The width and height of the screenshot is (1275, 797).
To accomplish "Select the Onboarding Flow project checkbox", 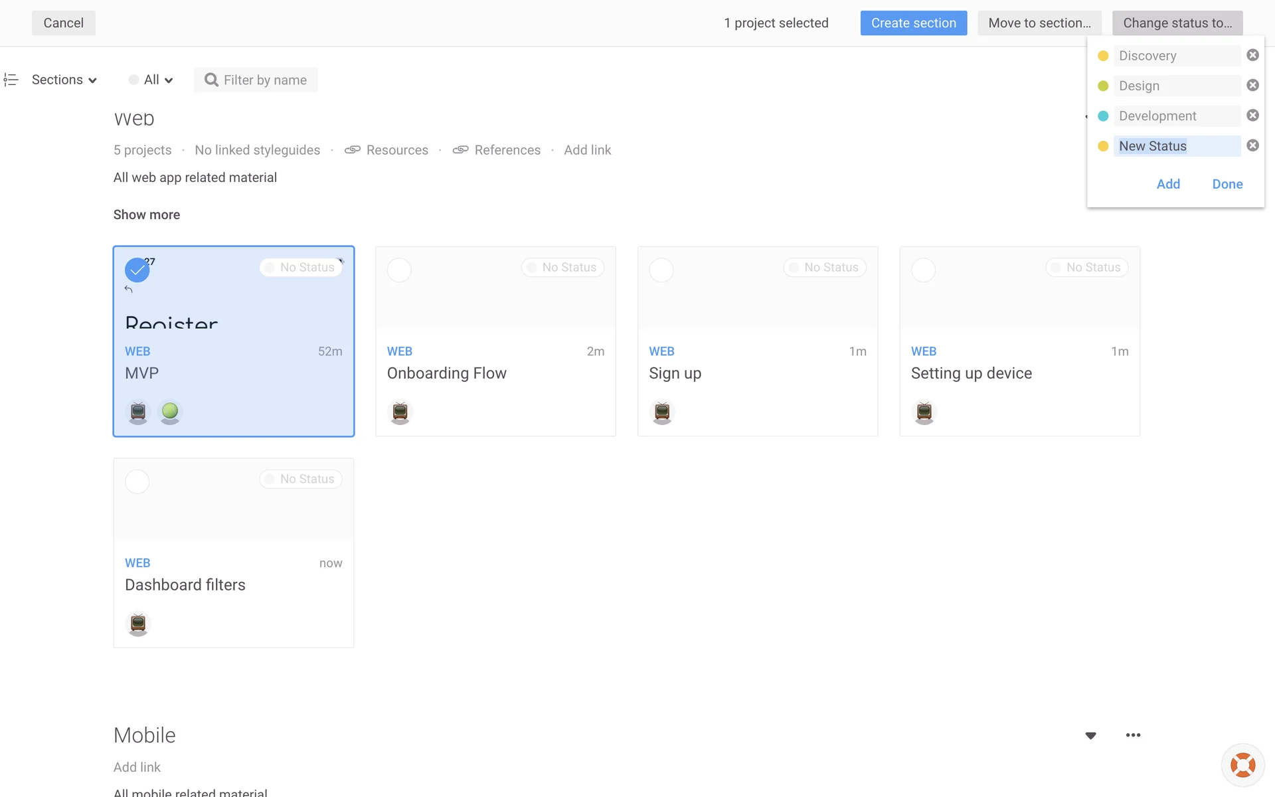I will [x=399, y=270].
